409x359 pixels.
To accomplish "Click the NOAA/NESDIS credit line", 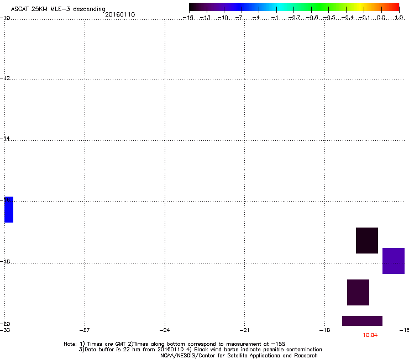I will (239, 356).
